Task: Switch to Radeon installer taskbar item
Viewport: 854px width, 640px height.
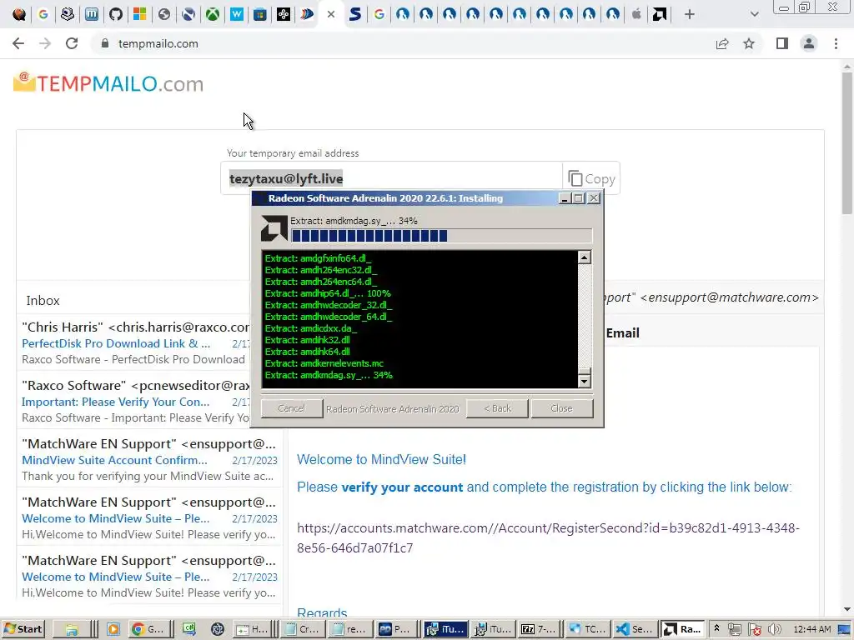Action: (682, 629)
